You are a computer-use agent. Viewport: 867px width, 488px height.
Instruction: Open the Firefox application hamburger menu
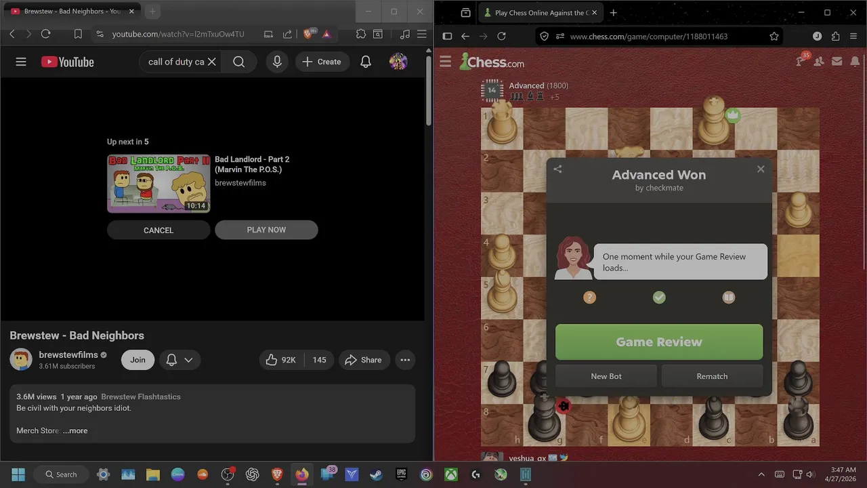click(853, 36)
